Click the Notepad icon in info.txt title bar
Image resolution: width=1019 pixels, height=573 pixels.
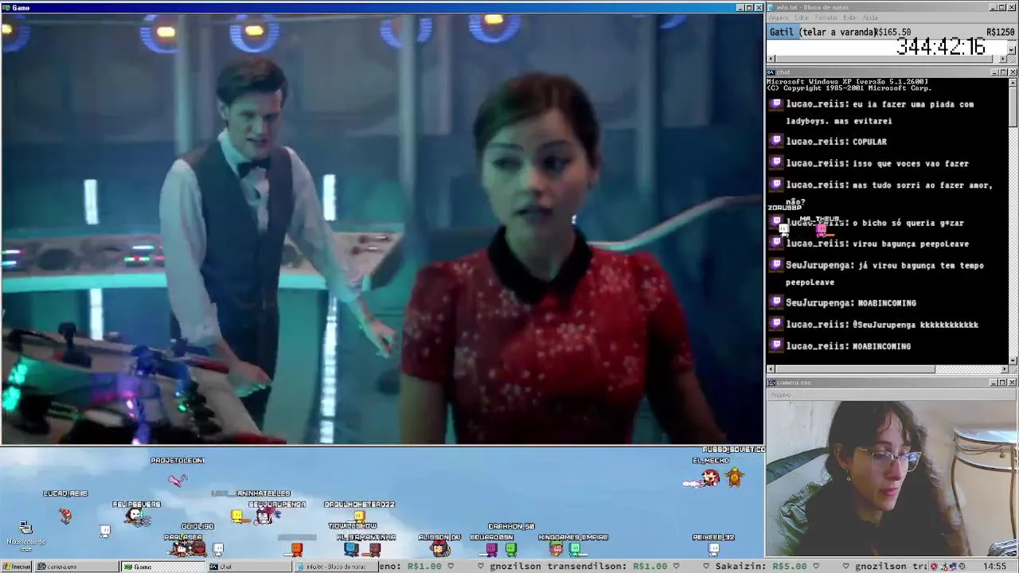(771, 7)
